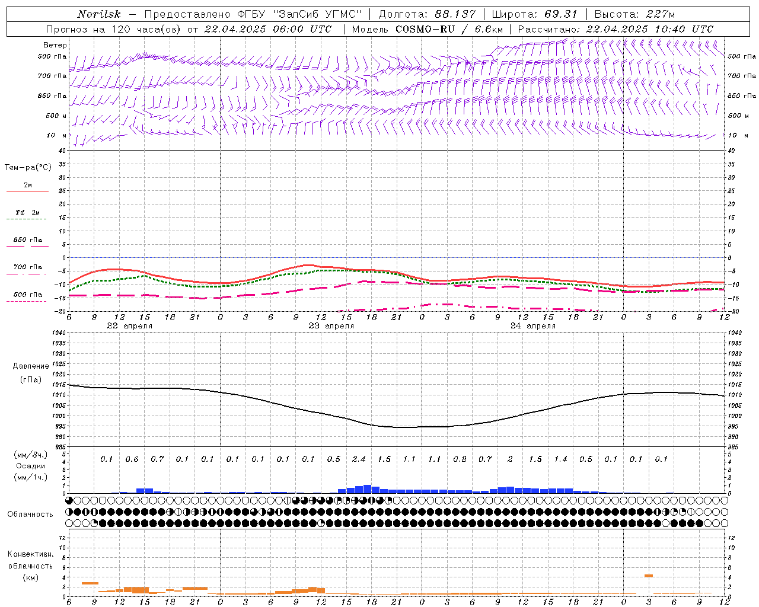This screenshot has height=607, width=759.
Task: Select the 'Широта: 69.31' header text
Action: [534, 14]
